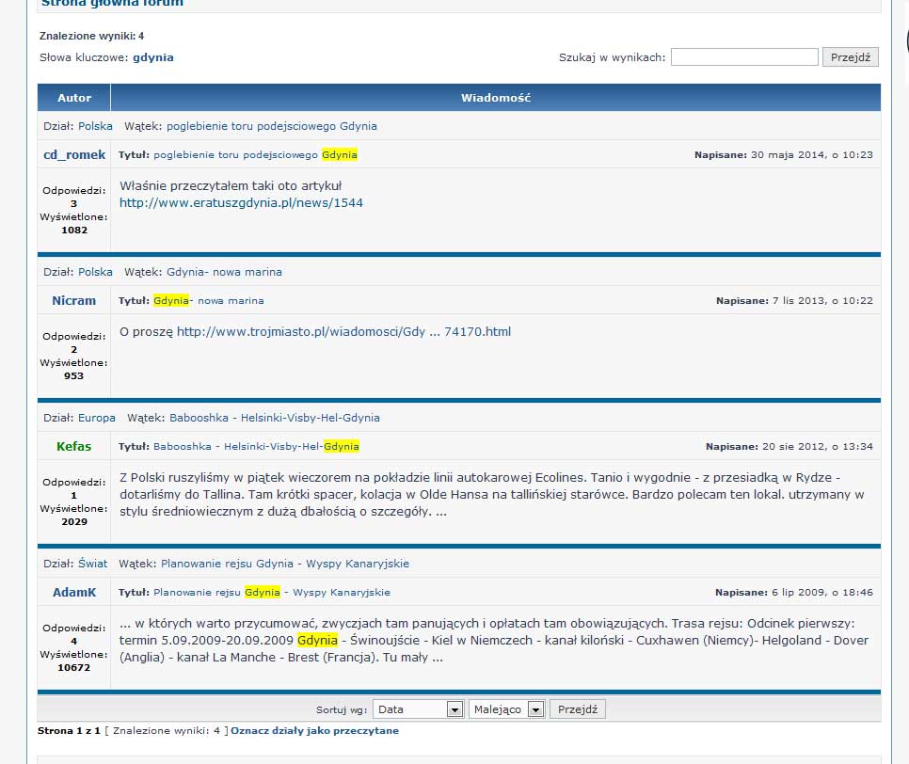Screen dimensions: 909x764
Task: Open thread 'Gdynia- nowa marina' in Wątek row
Action: click(x=224, y=272)
